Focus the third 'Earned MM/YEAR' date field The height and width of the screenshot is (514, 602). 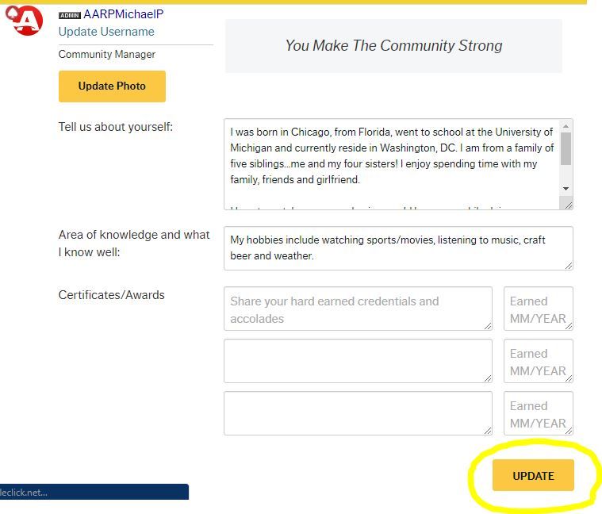click(538, 413)
